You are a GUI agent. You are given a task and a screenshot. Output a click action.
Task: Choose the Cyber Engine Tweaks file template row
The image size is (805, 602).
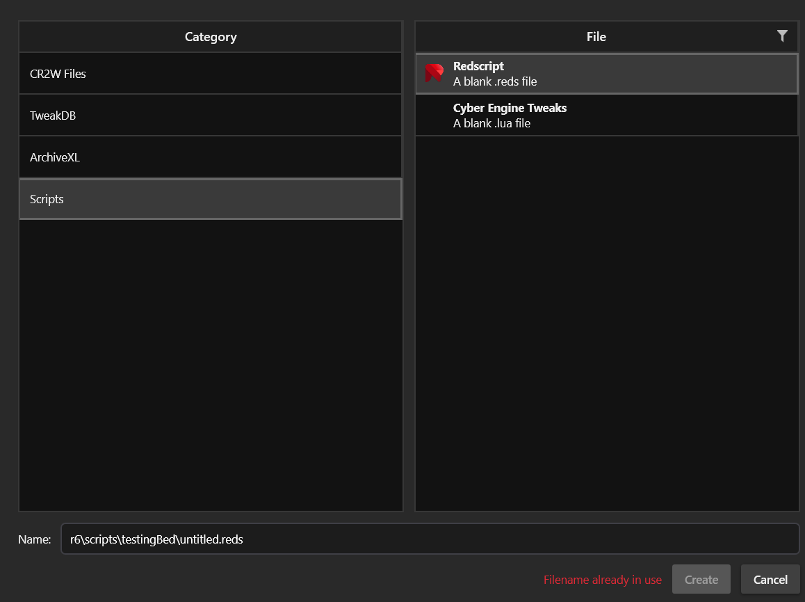click(607, 115)
